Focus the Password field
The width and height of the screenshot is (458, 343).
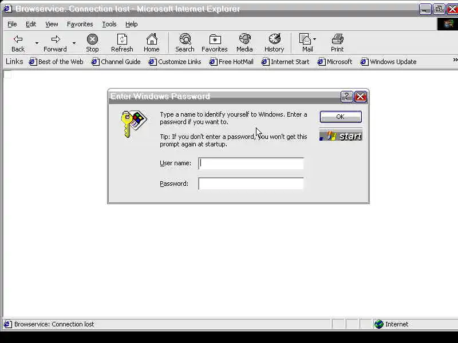[x=251, y=184]
